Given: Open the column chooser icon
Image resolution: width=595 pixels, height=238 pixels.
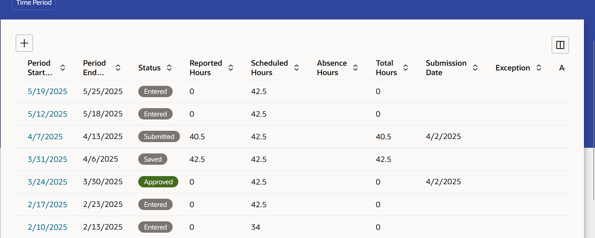Looking at the screenshot, I should tap(560, 45).
